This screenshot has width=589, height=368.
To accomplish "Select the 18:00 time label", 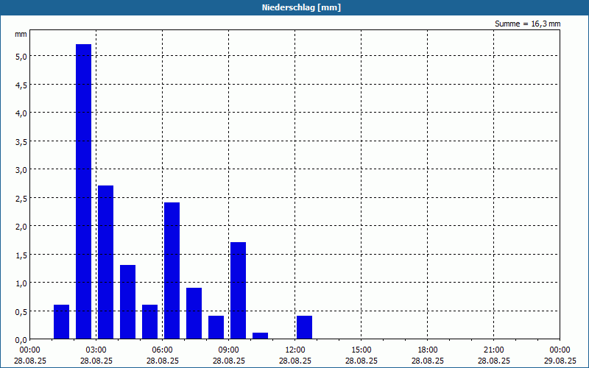I will tap(428, 350).
